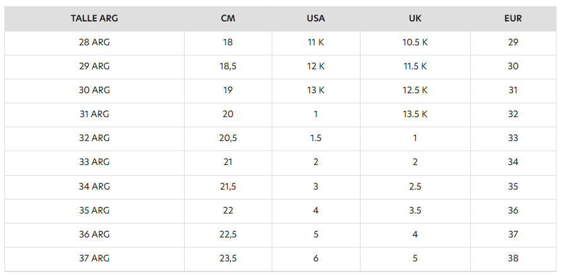Select the 34 ARG size cell

pyautogui.click(x=95, y=186)
